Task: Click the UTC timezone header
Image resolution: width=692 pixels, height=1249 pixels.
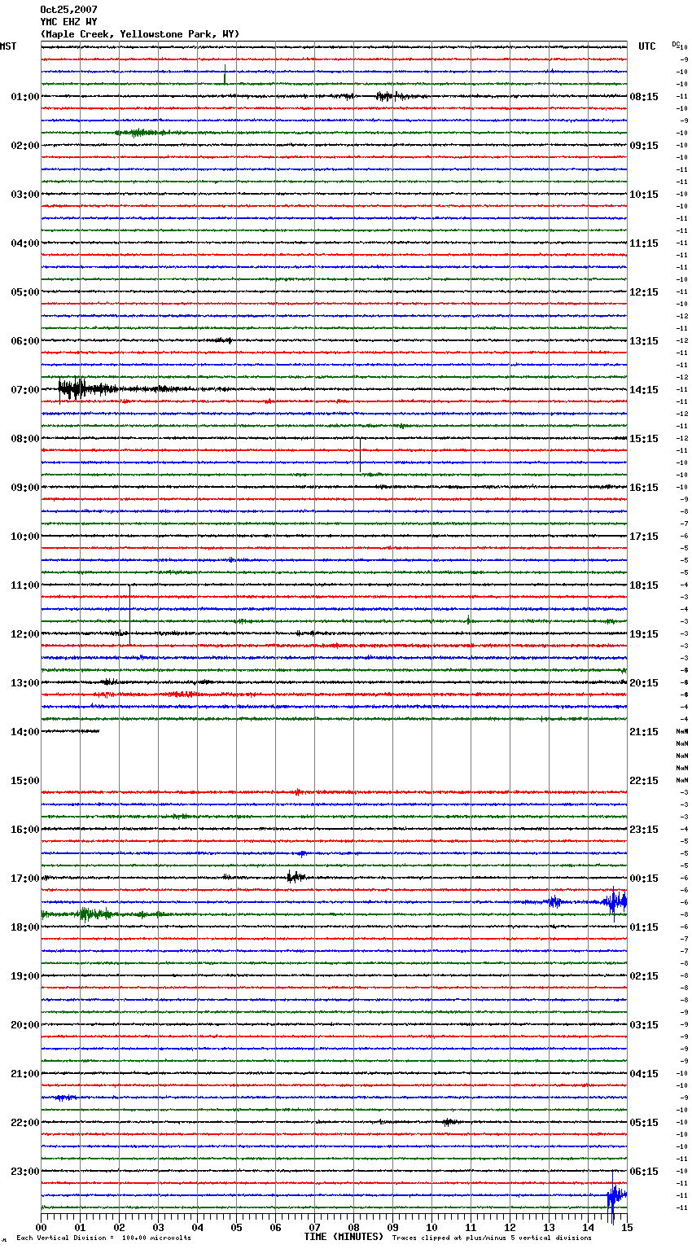Action: pyautogui.click(x=647, y=46)
